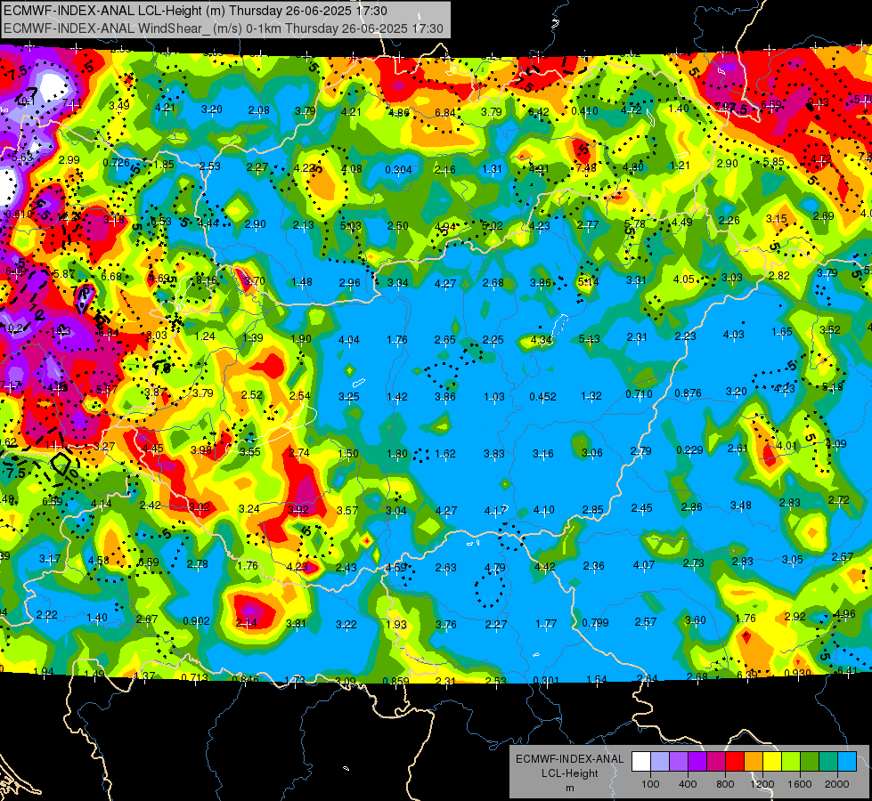The image size is (872, 801).
Task: Click the magenta legend swatch
Action: 716,762
